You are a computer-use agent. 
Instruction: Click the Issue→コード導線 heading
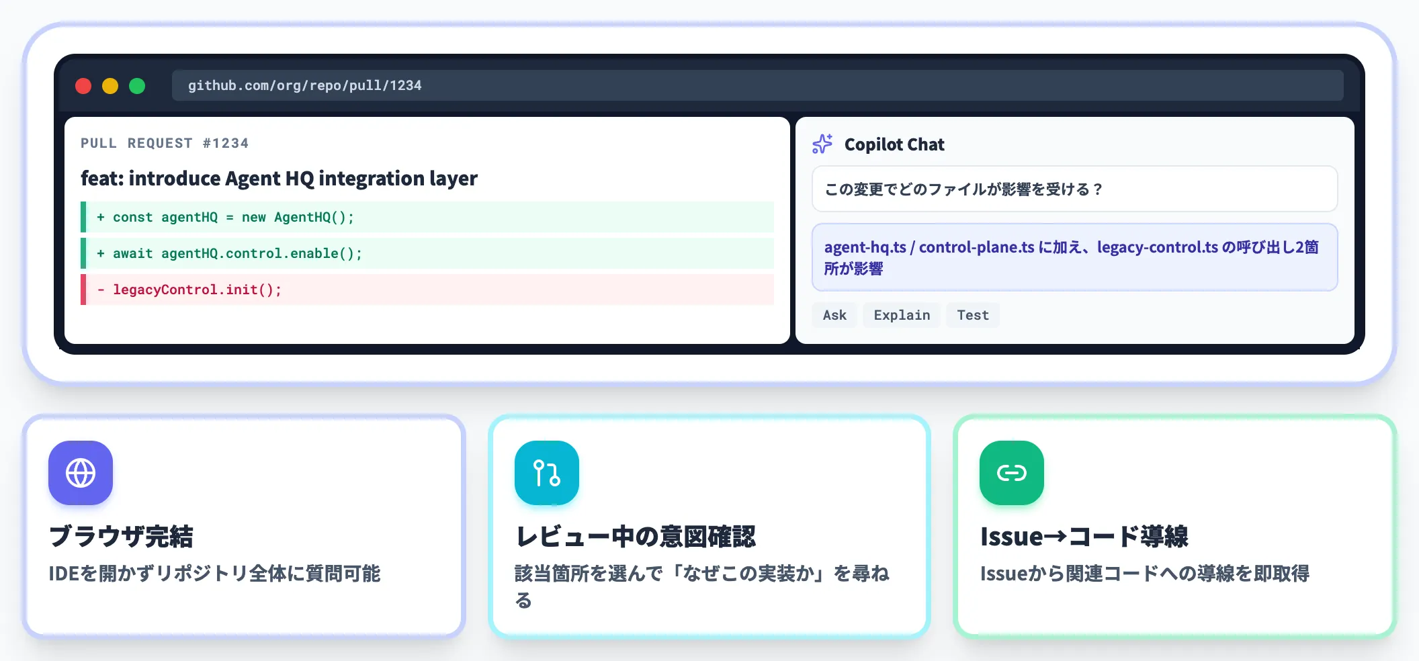point(1084,536)
